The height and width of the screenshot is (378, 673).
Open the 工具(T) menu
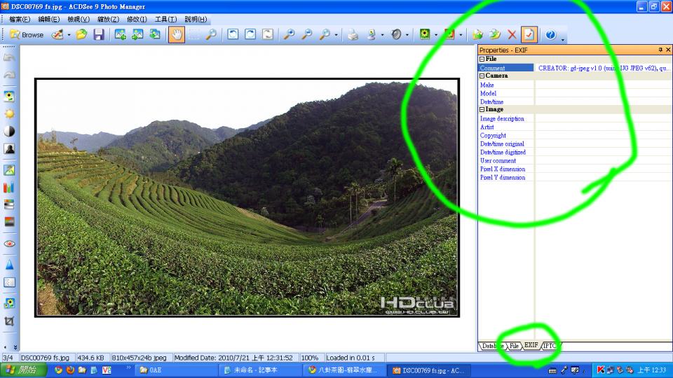(x=165, y=19)
